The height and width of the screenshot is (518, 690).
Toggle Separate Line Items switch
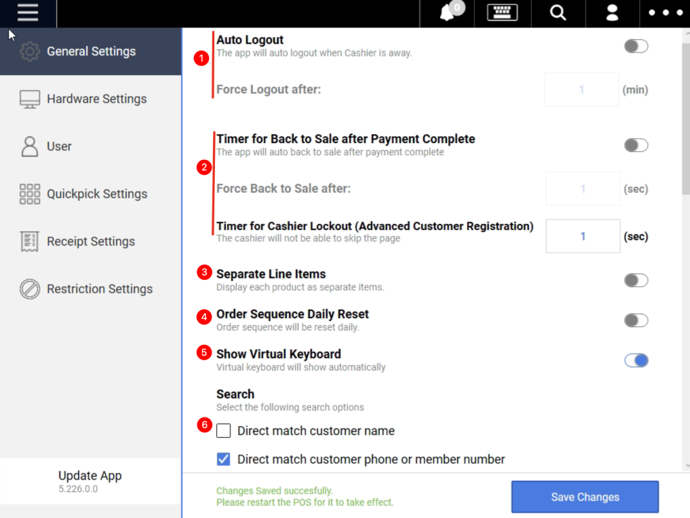pyautogui.click(x=635, y=280)
